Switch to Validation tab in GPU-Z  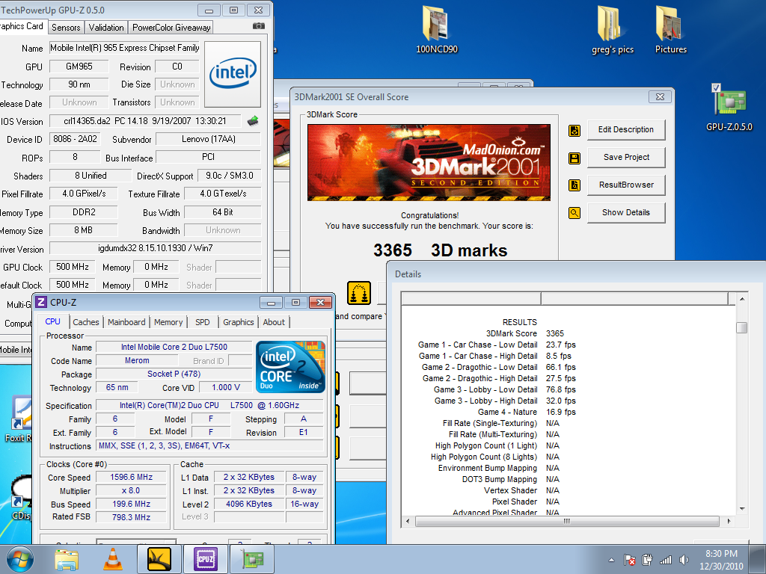point(106,28)
